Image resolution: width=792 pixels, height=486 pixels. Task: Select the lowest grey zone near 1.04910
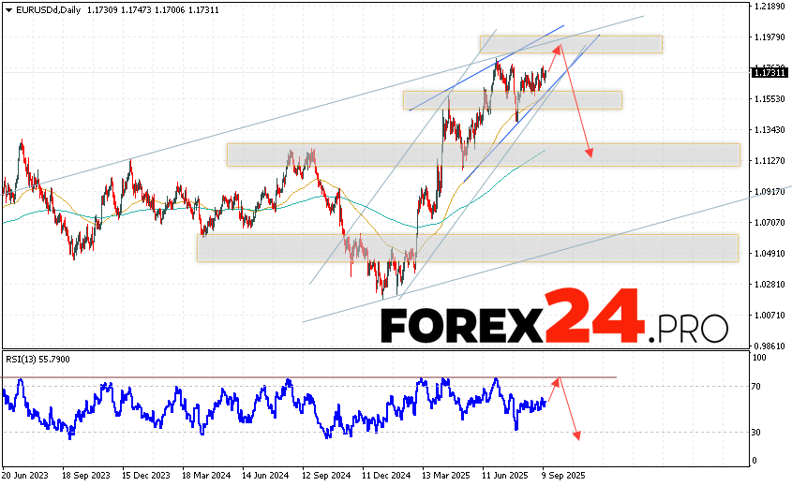point(467,247)
